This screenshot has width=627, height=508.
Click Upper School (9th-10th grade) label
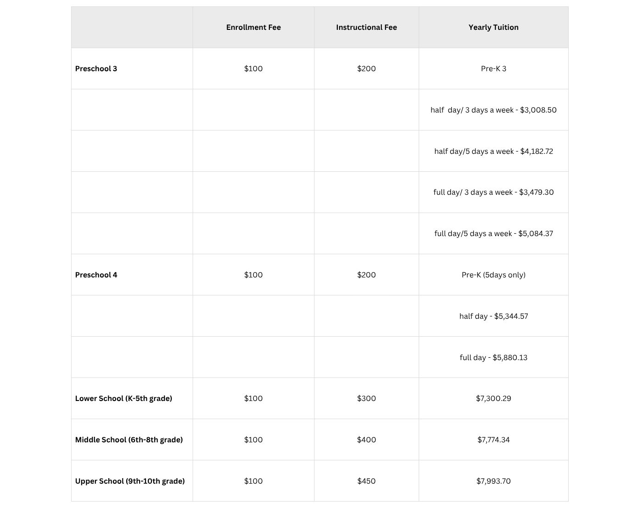coord(130,481)
